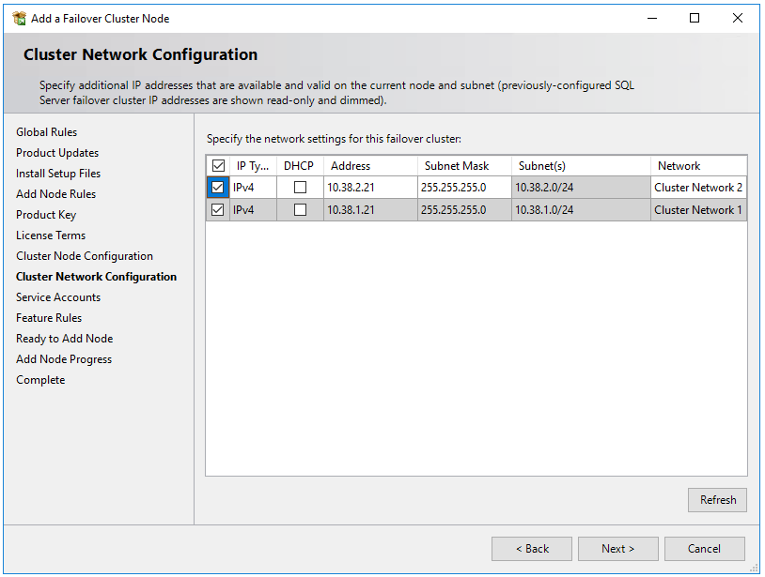The width and height of the screenshot is (765, 577).
Task: Select Global Rules in the sidebar
Action: pos(46,131)
